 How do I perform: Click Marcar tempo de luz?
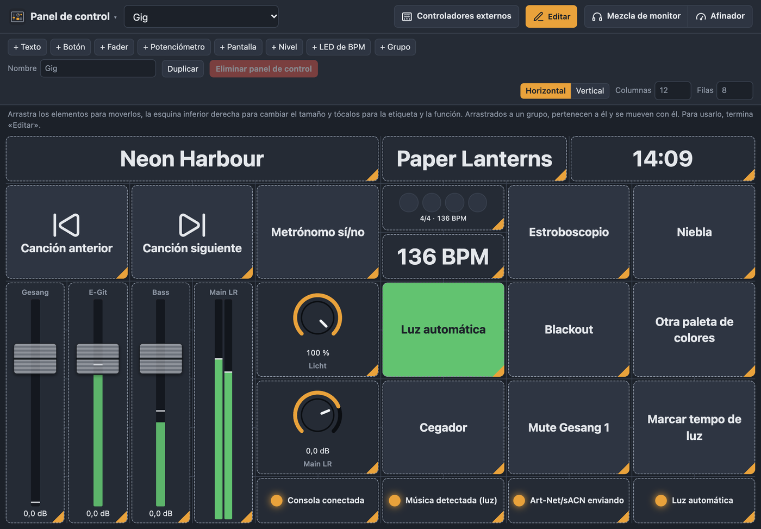(694, 427)
